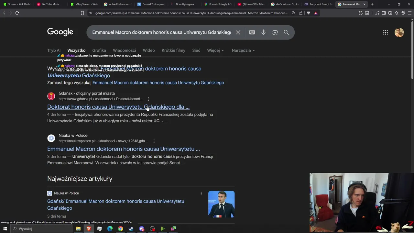The height and width of the screenshot is (233, 414).
Task: Expand the Więcej dropdown
Action: point(215,50)
